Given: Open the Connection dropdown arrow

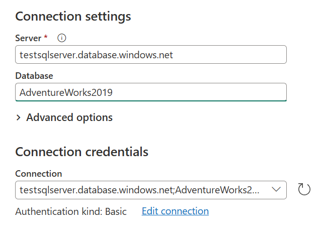Looking at the screenshot, I should pyautogui.click(x=276, y=190).
